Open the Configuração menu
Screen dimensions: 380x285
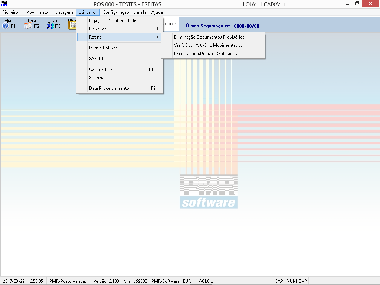(x=115, y=12)
